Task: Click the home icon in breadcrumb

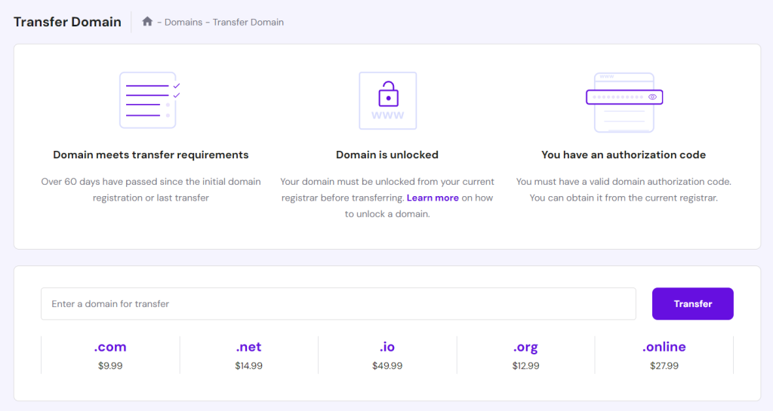Action: click(148, 22)
